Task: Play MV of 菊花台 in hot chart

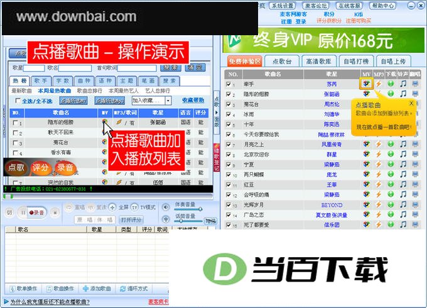Action: (104, 141)
